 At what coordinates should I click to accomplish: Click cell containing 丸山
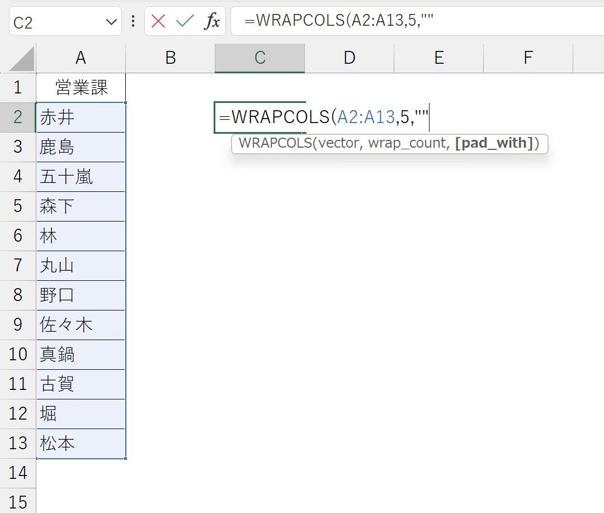(81, 266)
